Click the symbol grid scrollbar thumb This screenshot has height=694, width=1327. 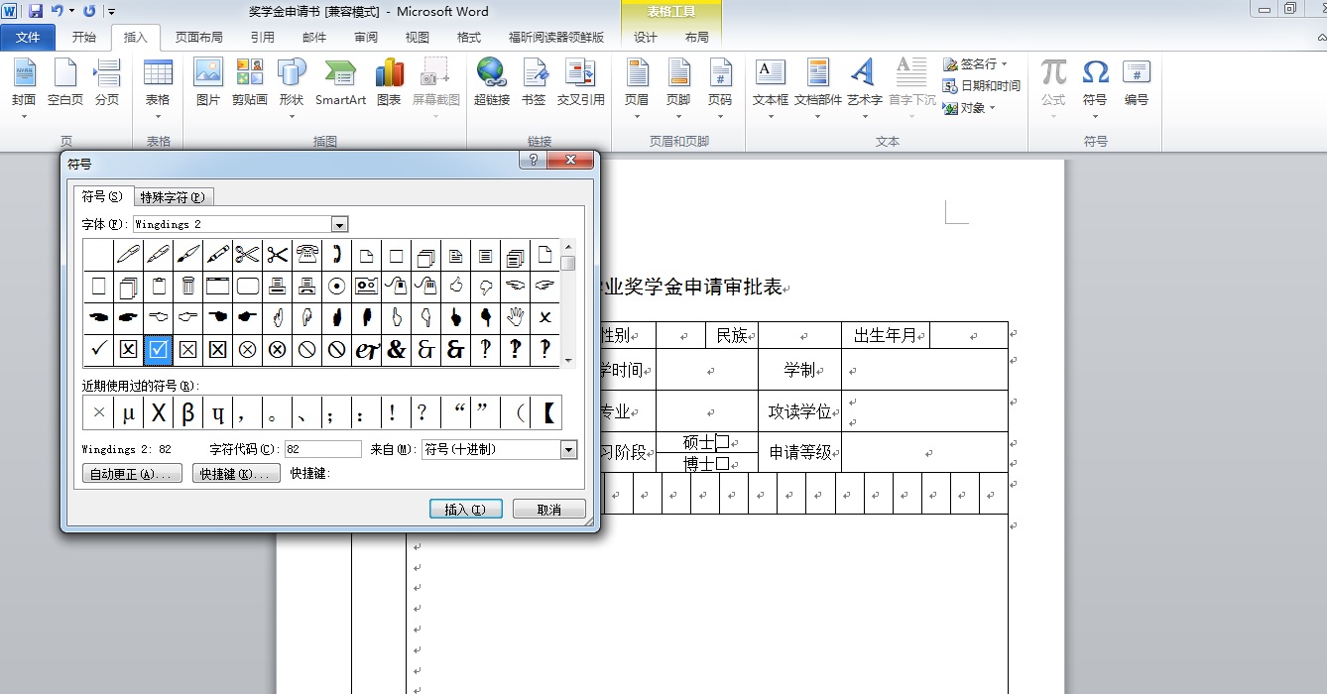[x=568, y=263]
